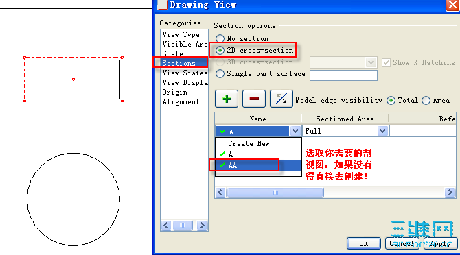Select the No section radio button
The image size is (460, 255).
[220, 38]
